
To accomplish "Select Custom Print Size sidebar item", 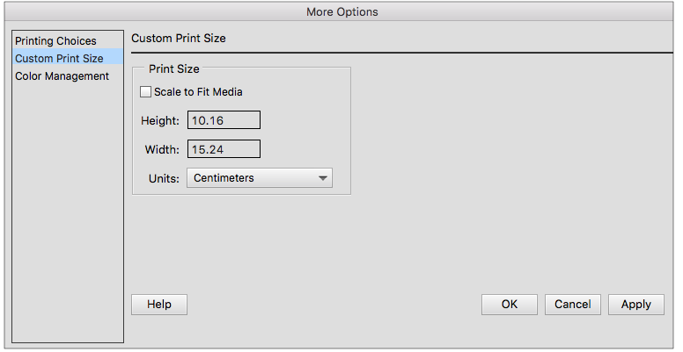I will pos(59,59).
